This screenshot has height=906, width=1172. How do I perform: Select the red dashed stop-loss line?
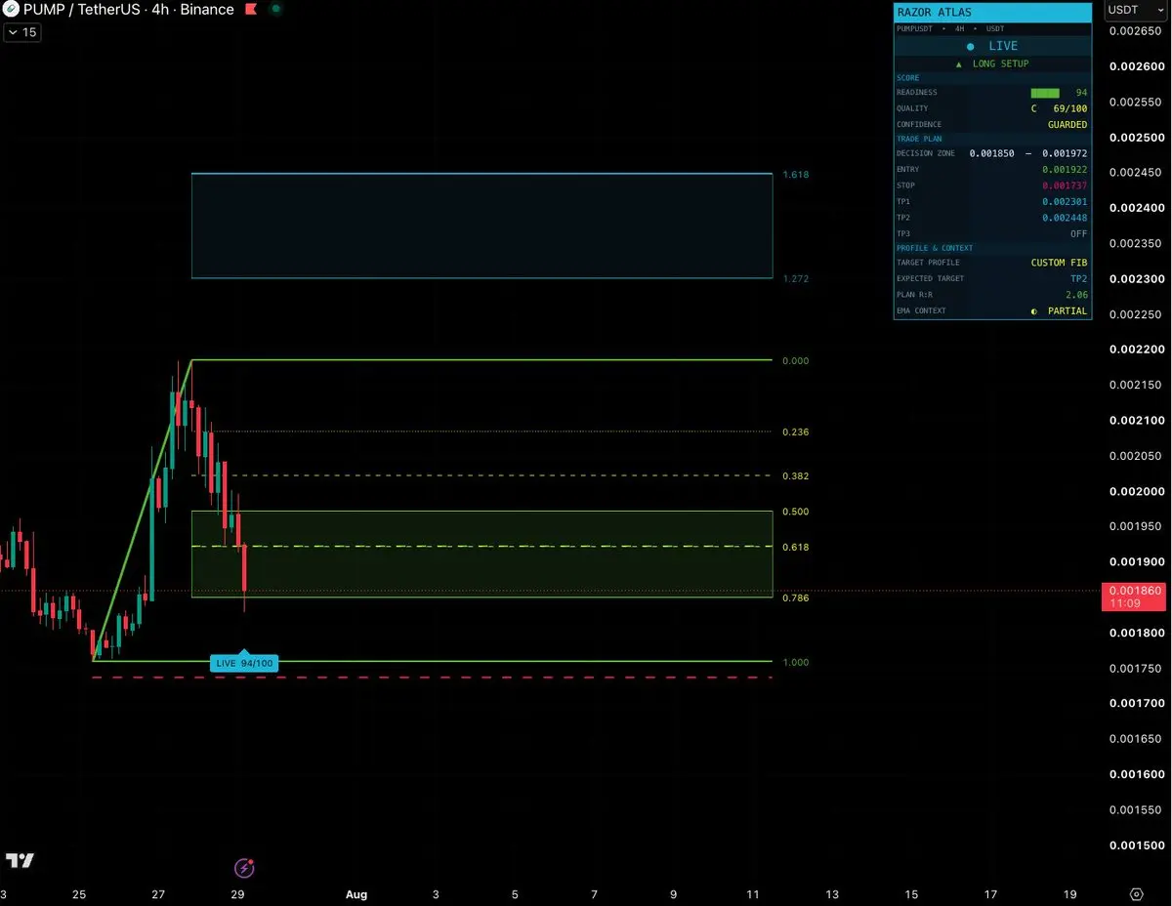[x=433, y=677]
